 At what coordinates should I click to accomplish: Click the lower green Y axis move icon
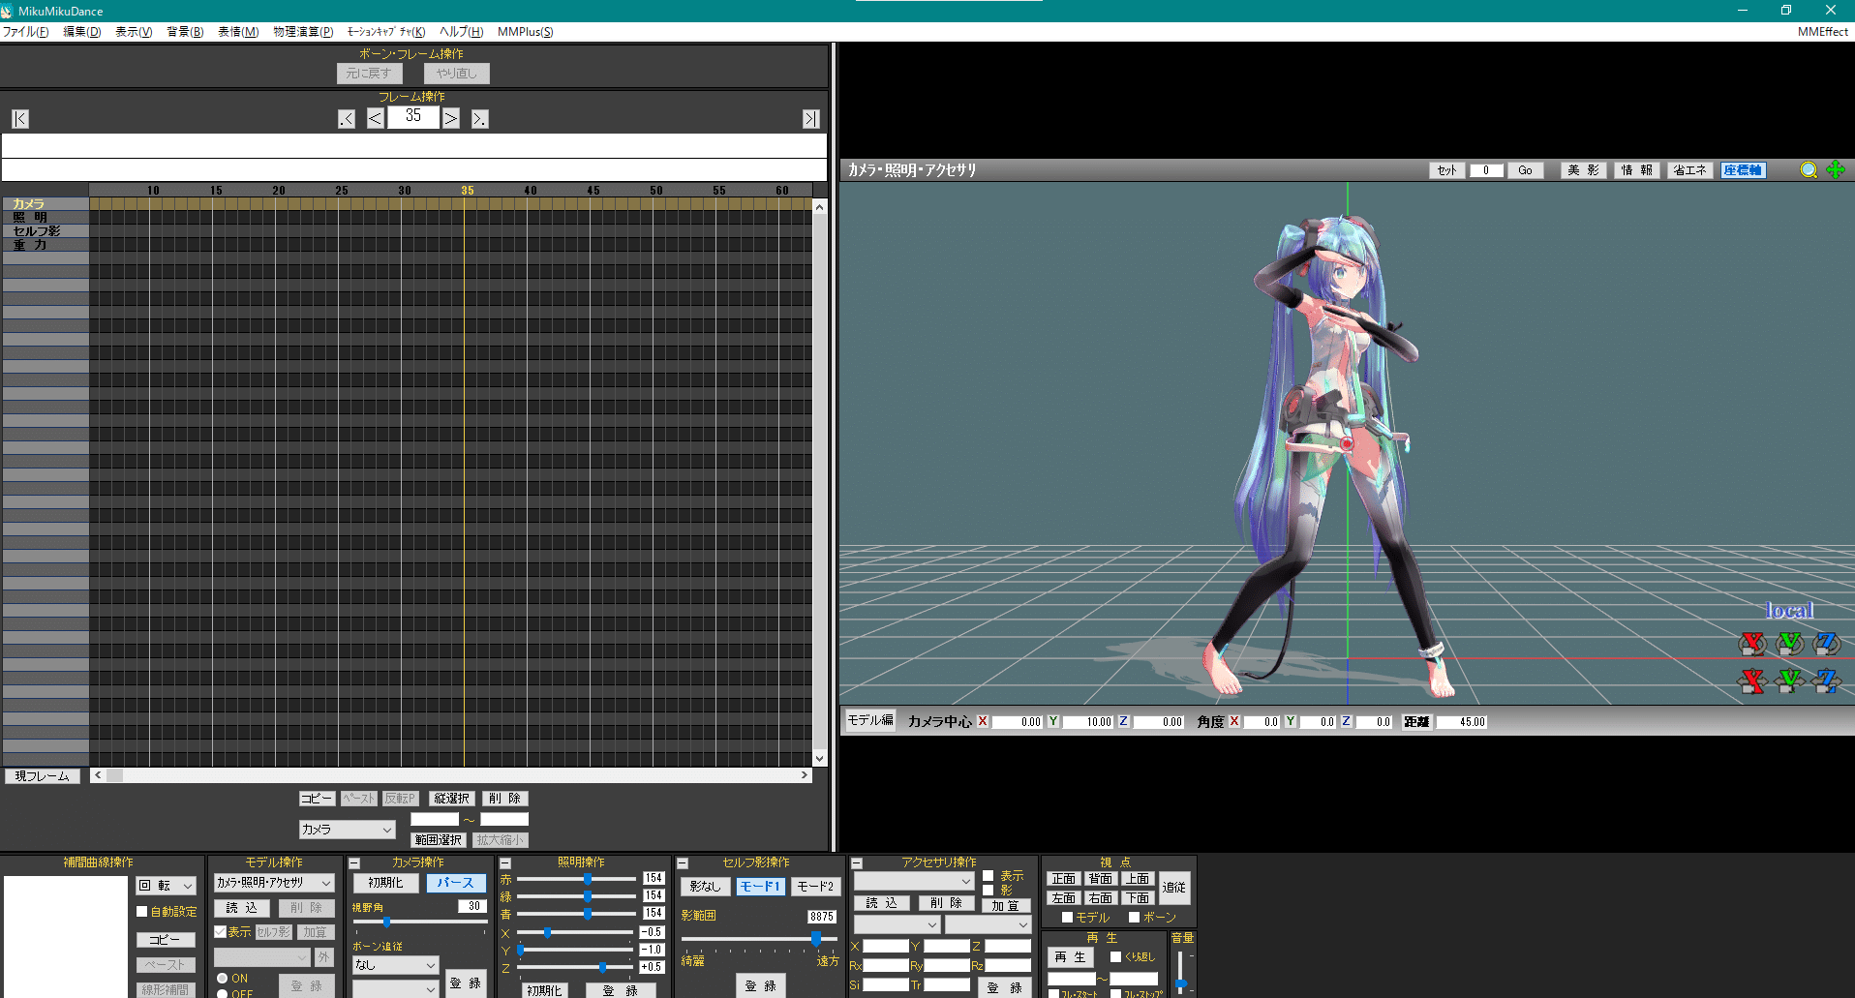(x=1790, y=681)
